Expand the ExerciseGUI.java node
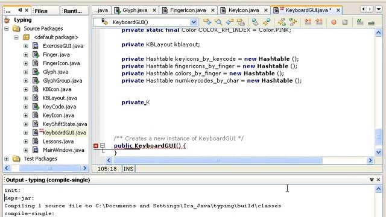Screen dimensions: 386x217 pos(25,46)
